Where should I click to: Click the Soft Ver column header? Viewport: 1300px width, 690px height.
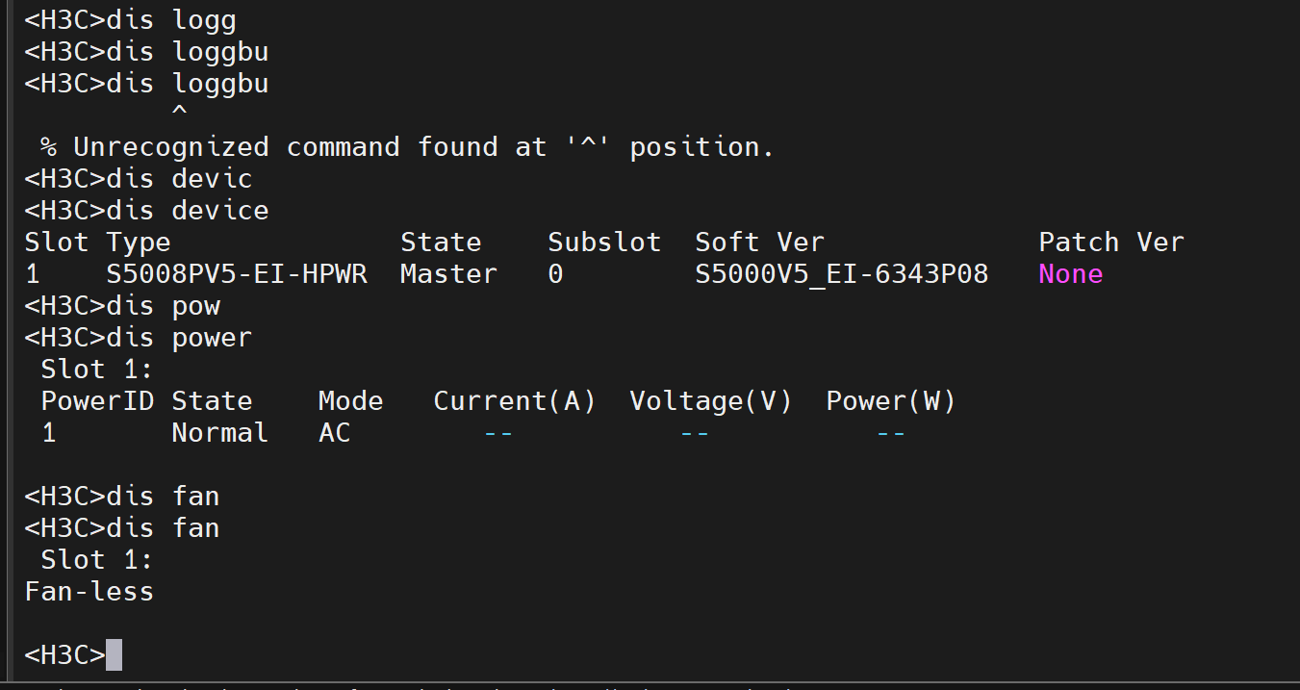[x=759, y=243]
